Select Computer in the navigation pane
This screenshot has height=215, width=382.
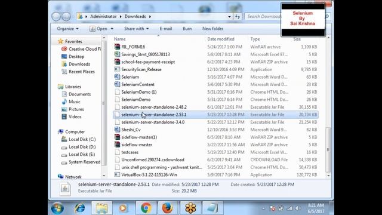(75, 131)
